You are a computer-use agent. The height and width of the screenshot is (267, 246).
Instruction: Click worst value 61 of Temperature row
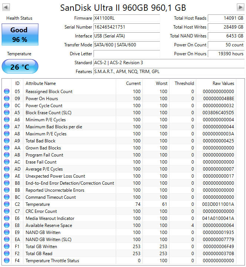[x=165, y=204]
